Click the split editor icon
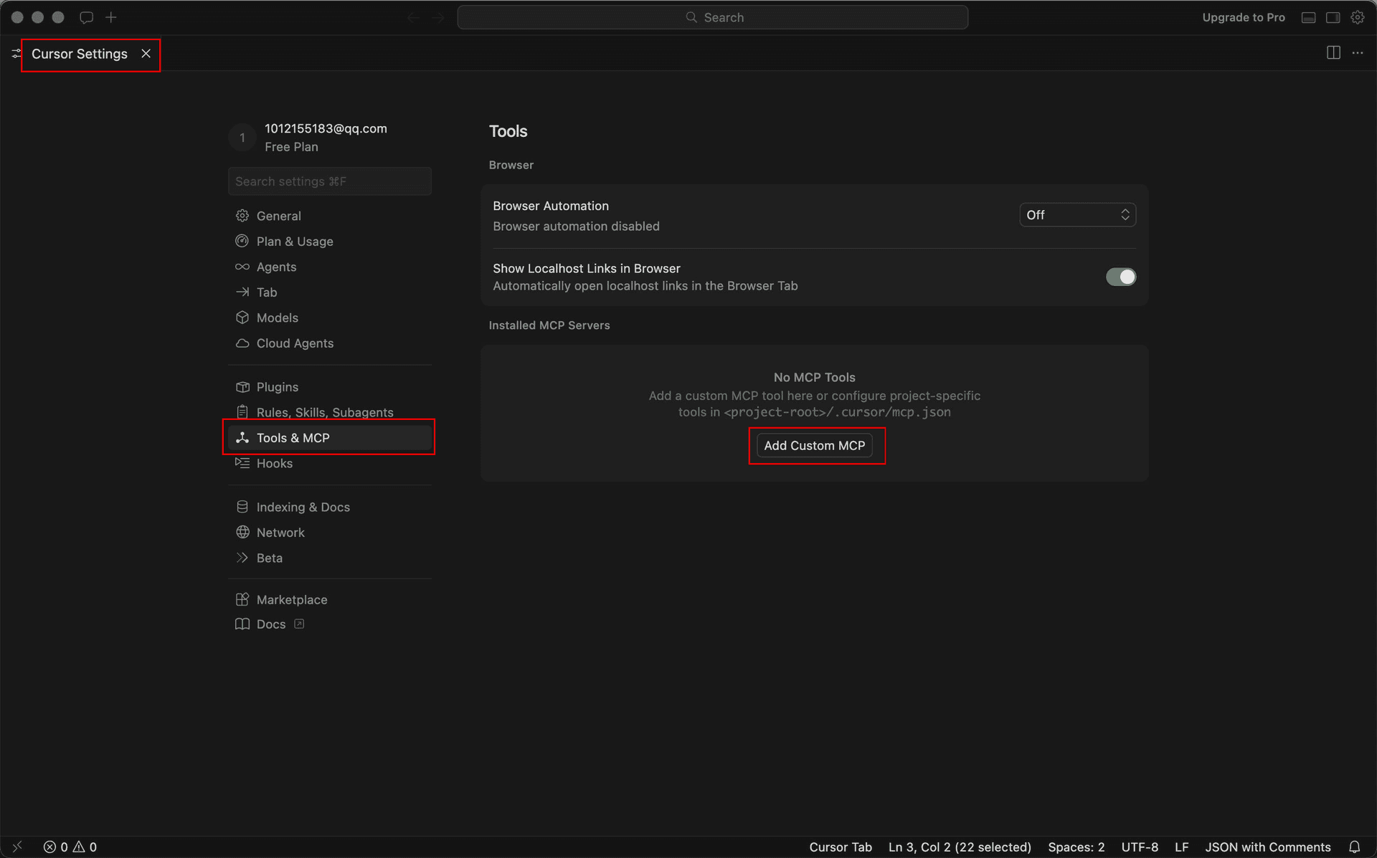The height and width of the screenshot is (858, 1377). coord(1333,53)
